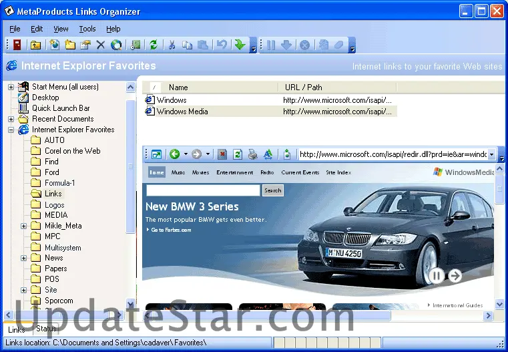
Task: Click the New Link globe-page icon
Action: pyautogui.click(x=54, y=45)
